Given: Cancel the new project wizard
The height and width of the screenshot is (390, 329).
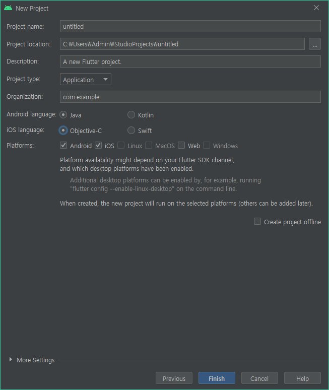Looking at the screenshot, I should [x=259, y=378].
